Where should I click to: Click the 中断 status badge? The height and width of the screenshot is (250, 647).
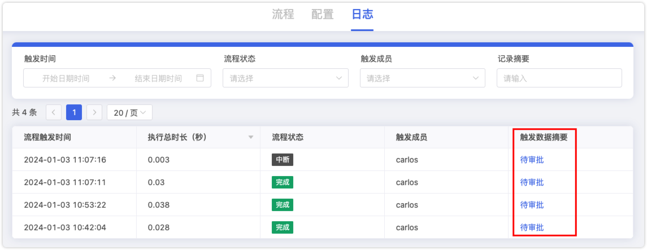[282, 160]
